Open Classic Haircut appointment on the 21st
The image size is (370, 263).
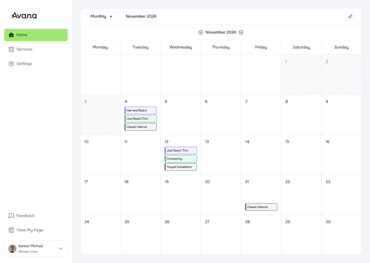261,207
